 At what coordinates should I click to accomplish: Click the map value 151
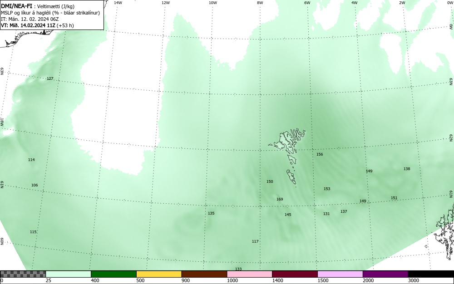coord(394,198)
